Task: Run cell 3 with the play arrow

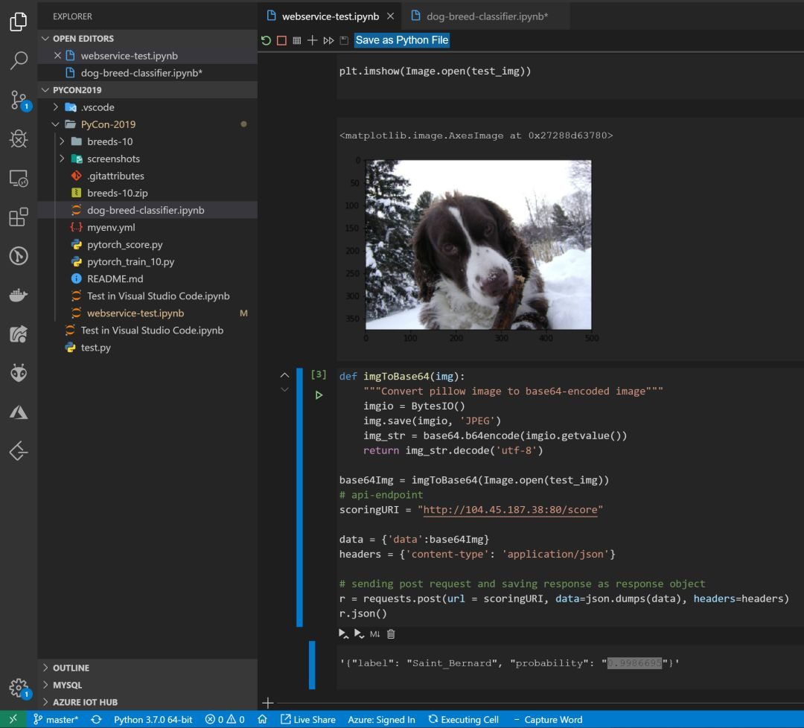Action: click(x=319, y=395)
